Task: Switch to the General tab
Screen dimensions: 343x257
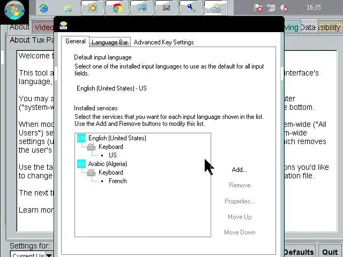Action: point(75,41)
